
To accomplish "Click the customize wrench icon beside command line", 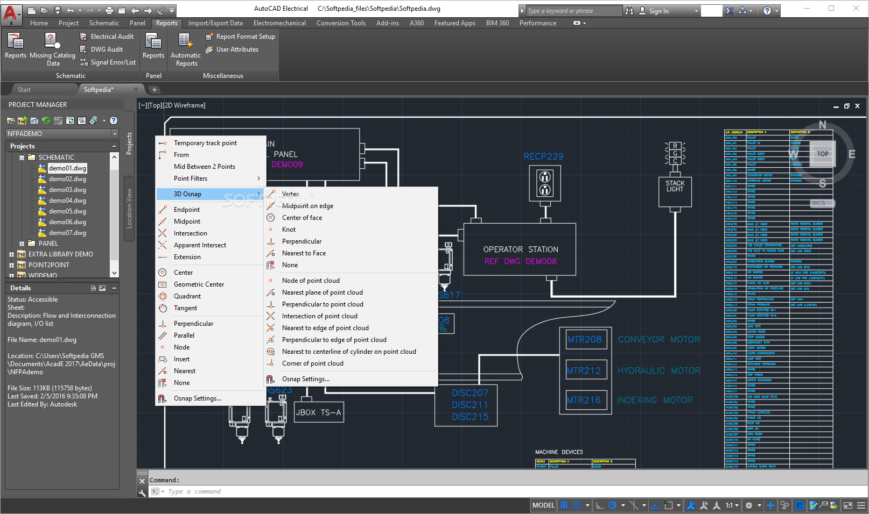I will (x=142, y=492).
